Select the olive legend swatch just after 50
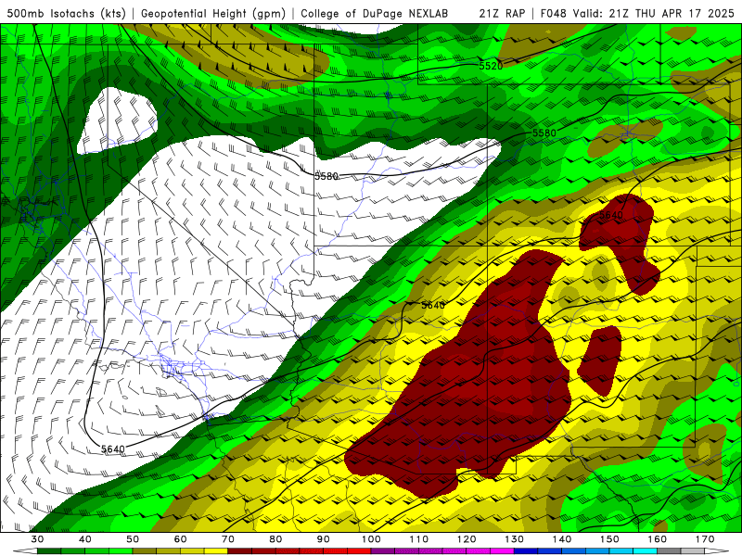Image resolution: width=742 pixels, height=556 pixels. (x=145, y=551)
